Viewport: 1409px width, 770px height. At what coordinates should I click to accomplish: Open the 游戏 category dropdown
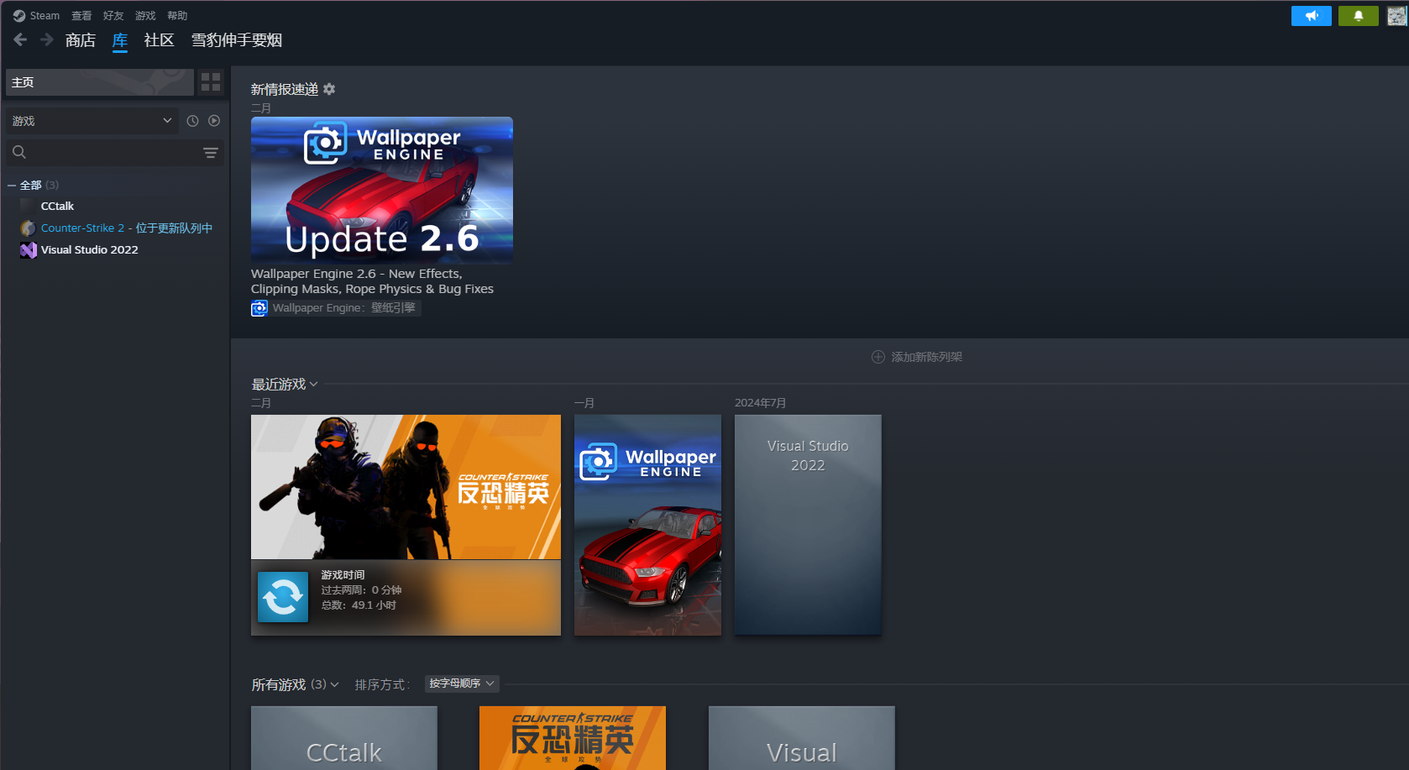(92, 121)
